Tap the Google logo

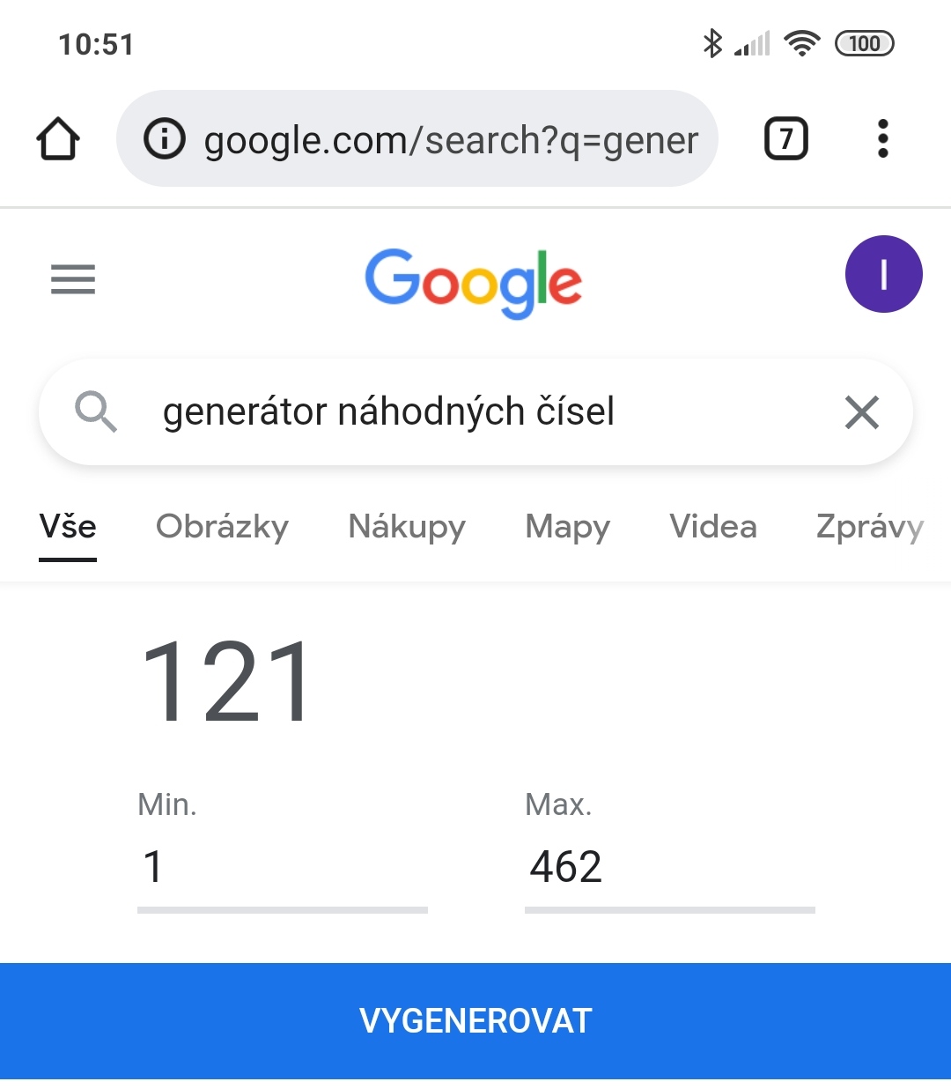pos(474,281)
